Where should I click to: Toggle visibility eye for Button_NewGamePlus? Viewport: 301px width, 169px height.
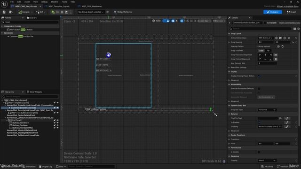[x=57, y=128]
